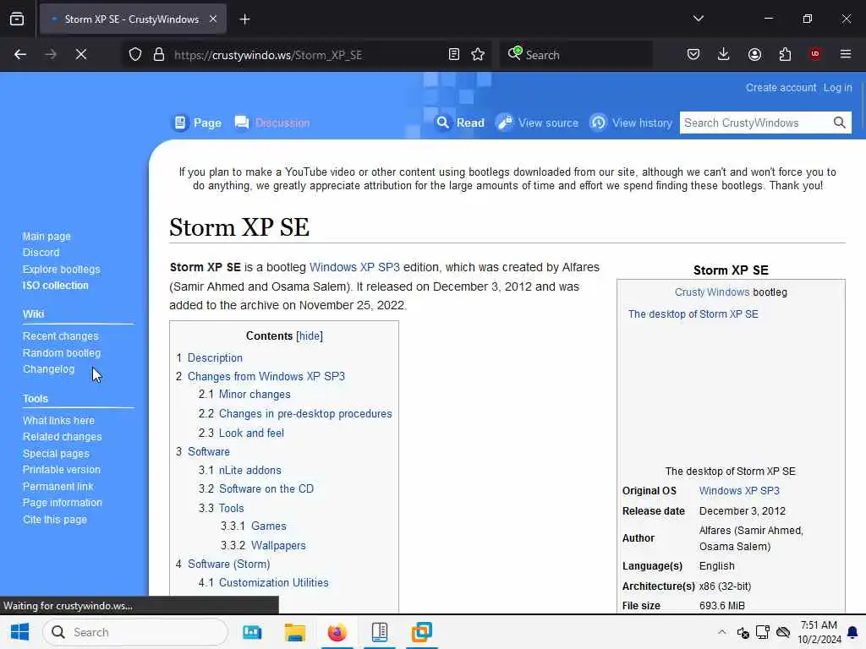This screenshot has width=866, height=649.
Task: Toggle reader view icon in the address bar
Action: point(454,54)
